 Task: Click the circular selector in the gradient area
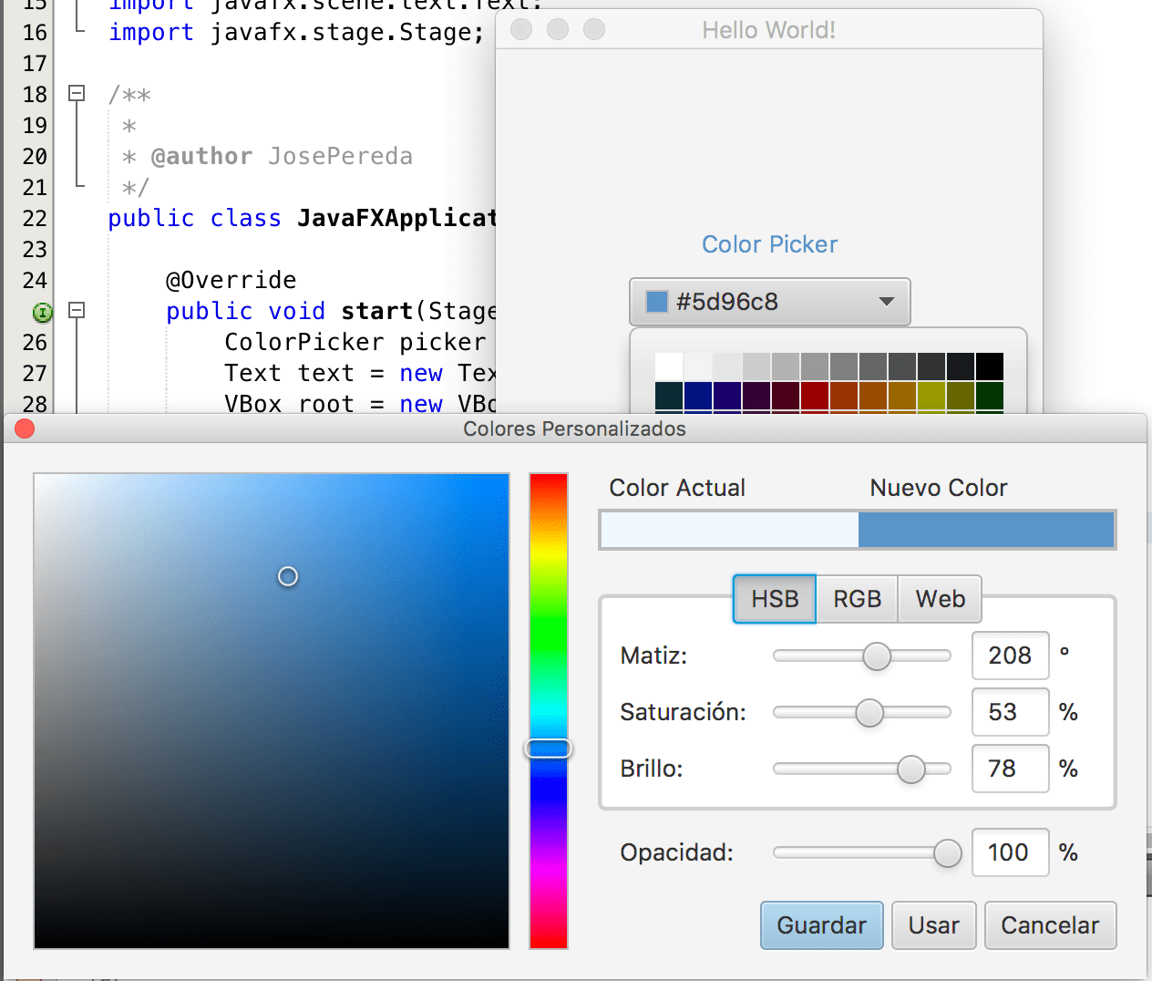tap(288, 575)
